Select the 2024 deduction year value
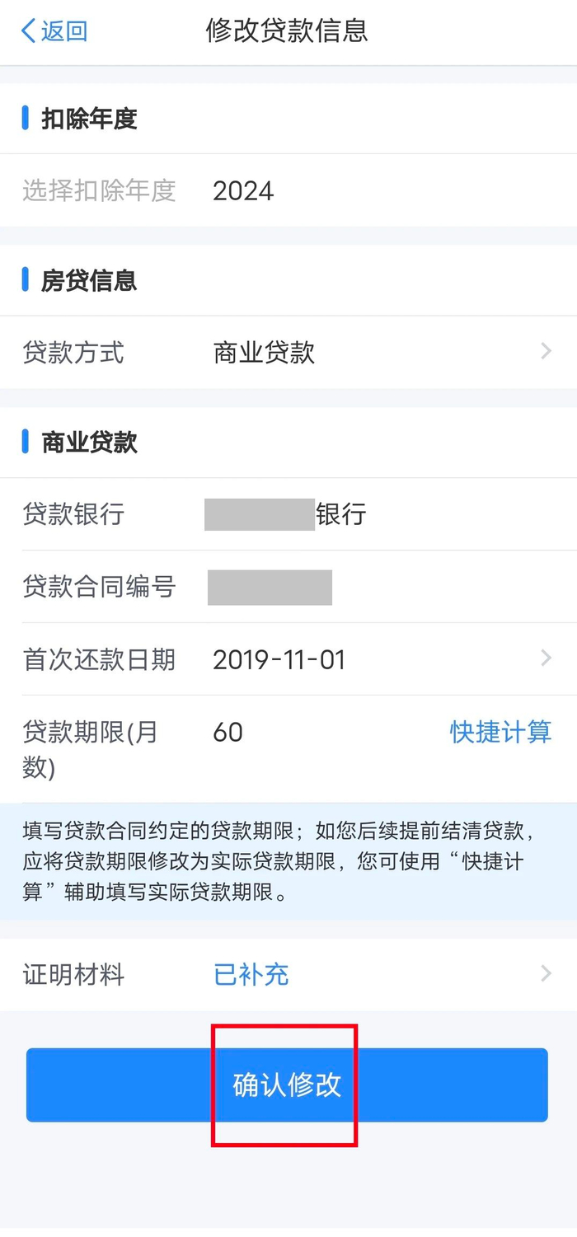 point(243,191)
